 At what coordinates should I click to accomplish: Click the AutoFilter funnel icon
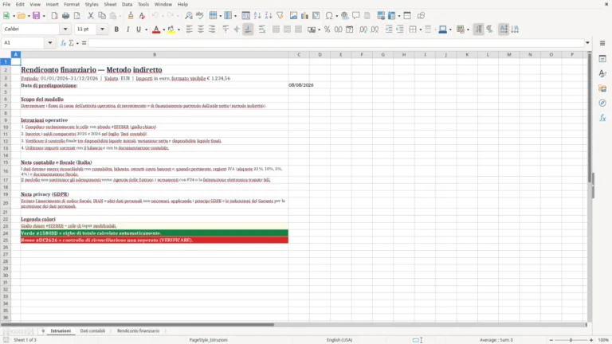(280, 16)
